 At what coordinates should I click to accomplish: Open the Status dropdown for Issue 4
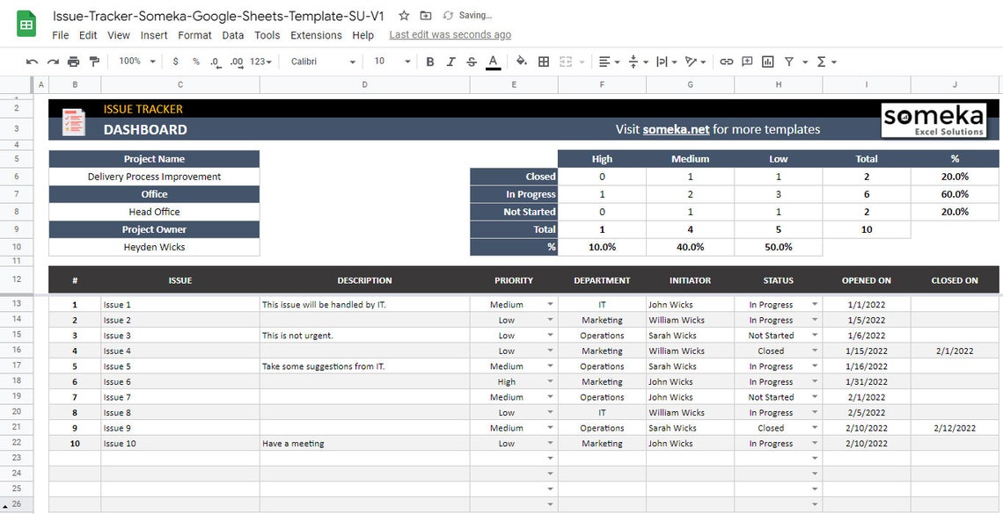pyautogui.click(x=813, y=351)
